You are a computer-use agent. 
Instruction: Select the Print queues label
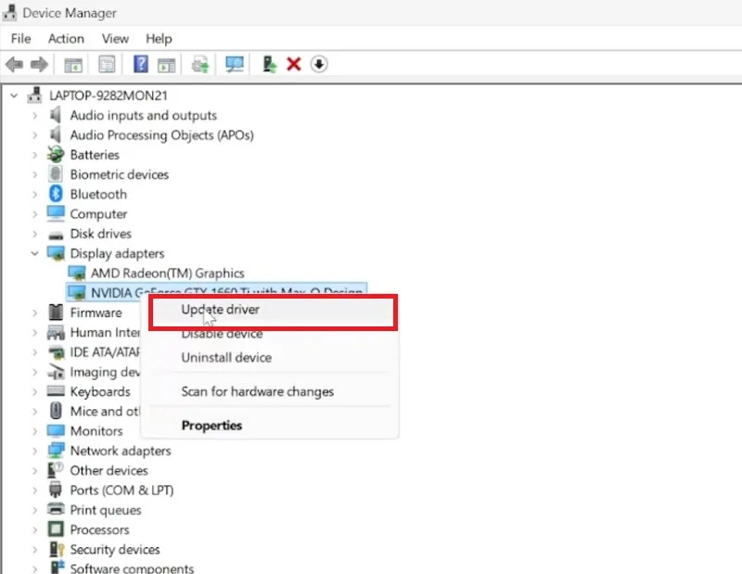(x=106, y=510)
